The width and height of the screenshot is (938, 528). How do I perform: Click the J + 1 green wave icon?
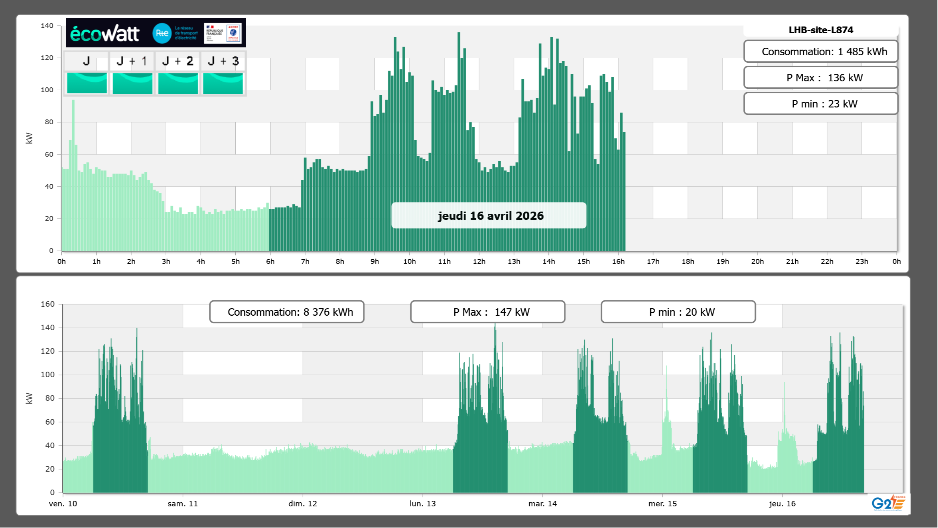pyautogui.click(x=132, y=83)
